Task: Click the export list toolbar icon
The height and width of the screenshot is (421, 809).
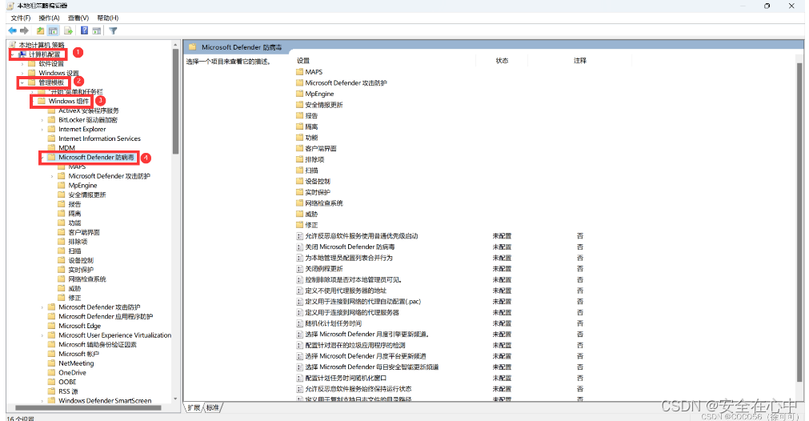Action: click(x=68, y=31)
